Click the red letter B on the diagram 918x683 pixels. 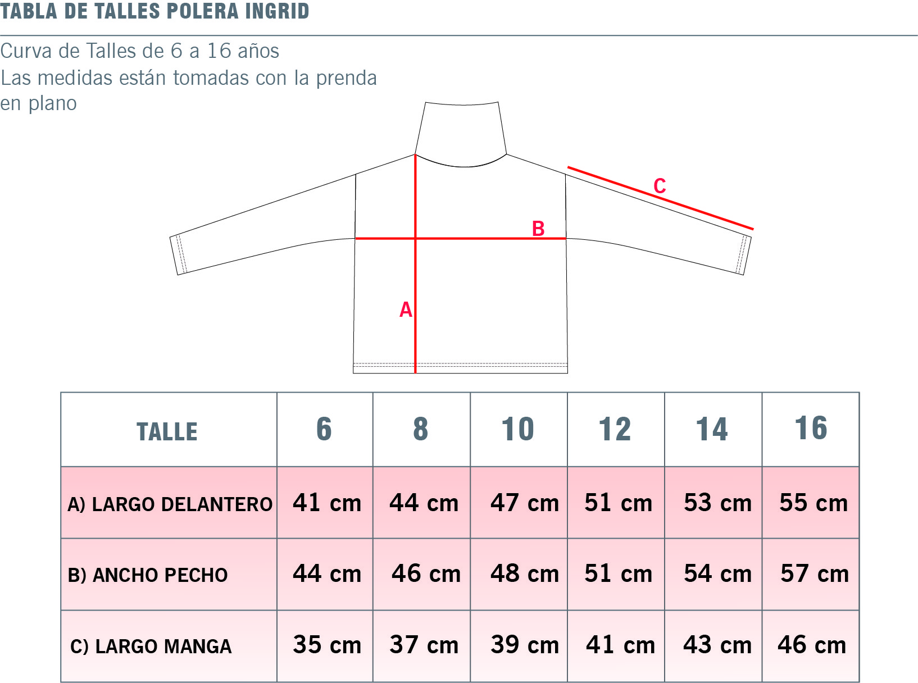[538, 229]
